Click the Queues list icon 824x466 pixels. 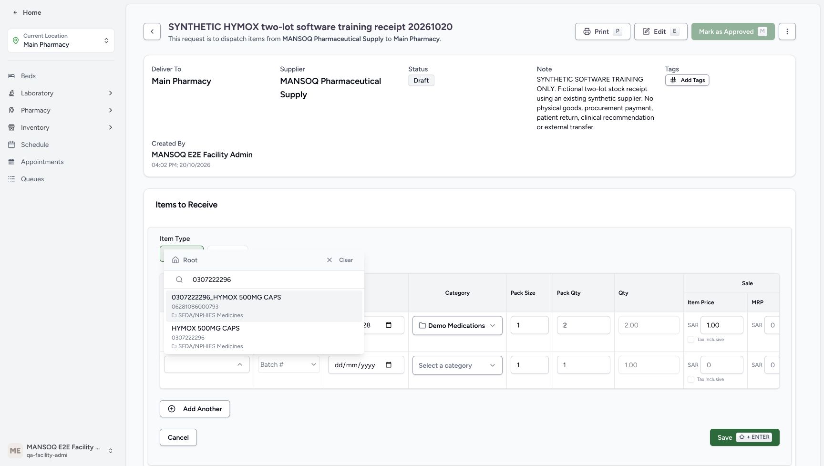[x=11, y=179]
